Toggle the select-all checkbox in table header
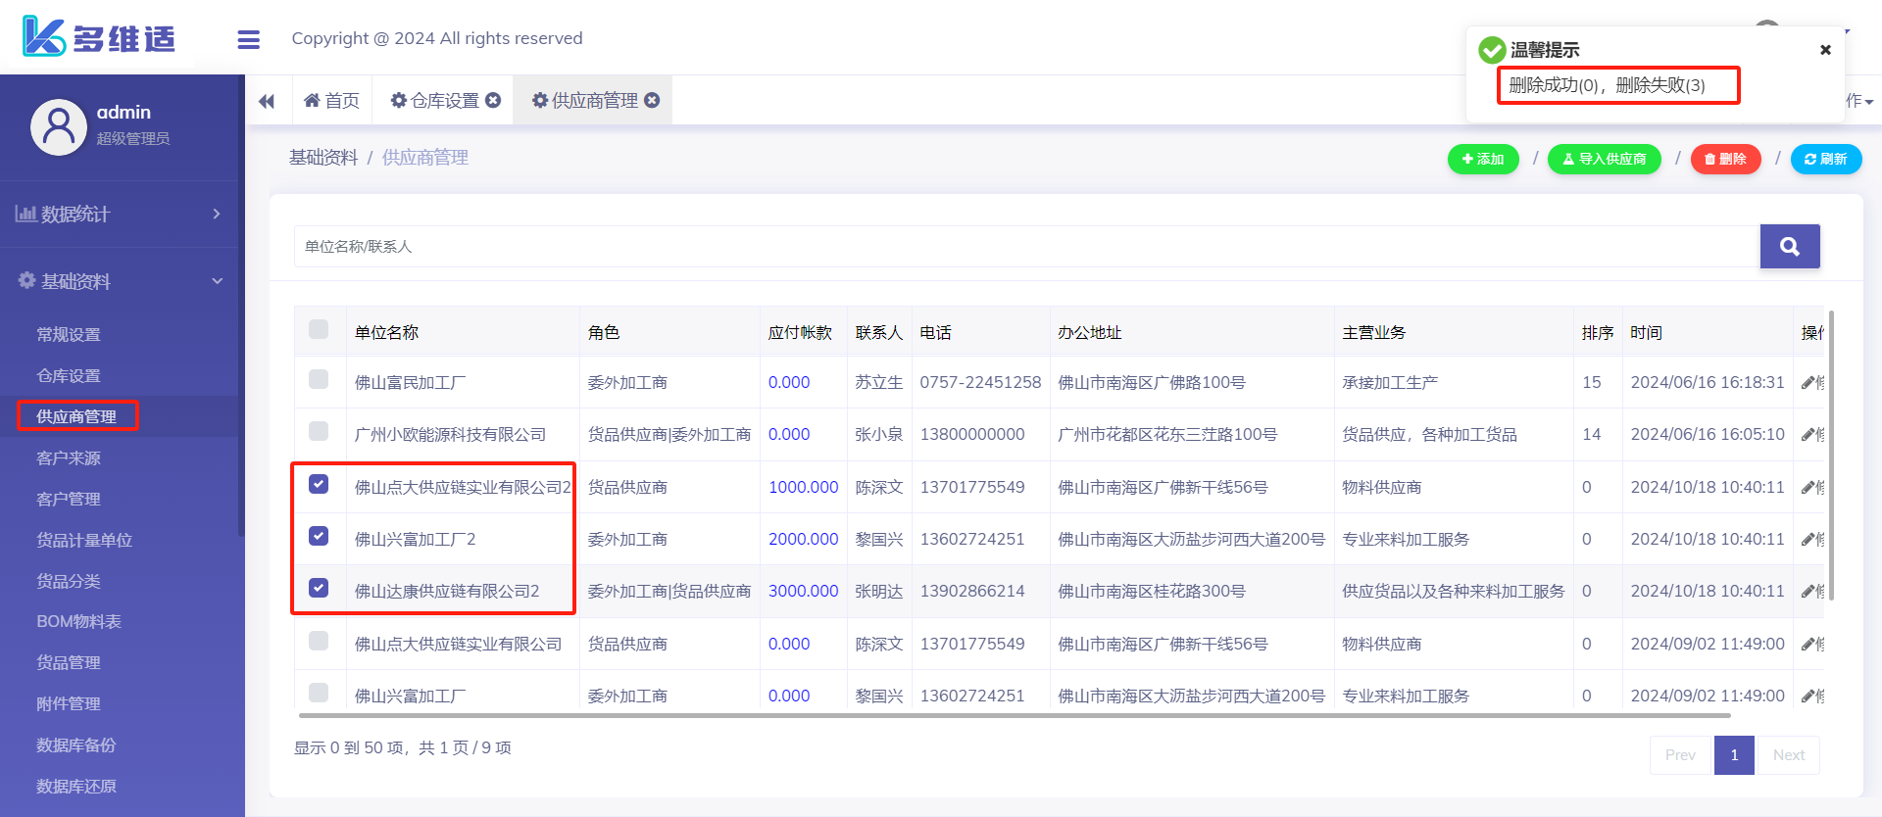The image size is (1882, 817). click(x=319, y=329)
